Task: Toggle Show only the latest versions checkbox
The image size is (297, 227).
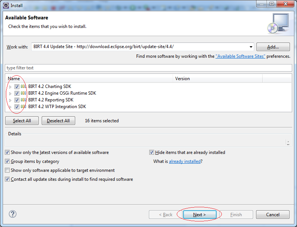Action: tap(7, 152)
